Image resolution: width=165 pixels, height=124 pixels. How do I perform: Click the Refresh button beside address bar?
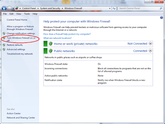coord(114,8)
